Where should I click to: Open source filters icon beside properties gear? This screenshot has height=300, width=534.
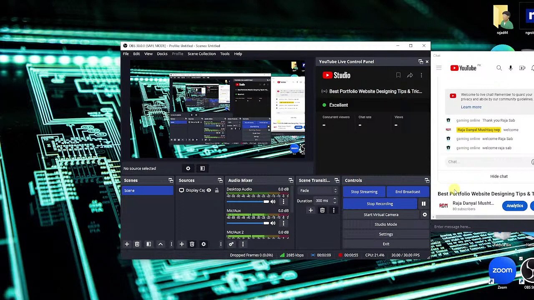pos(202,168)
